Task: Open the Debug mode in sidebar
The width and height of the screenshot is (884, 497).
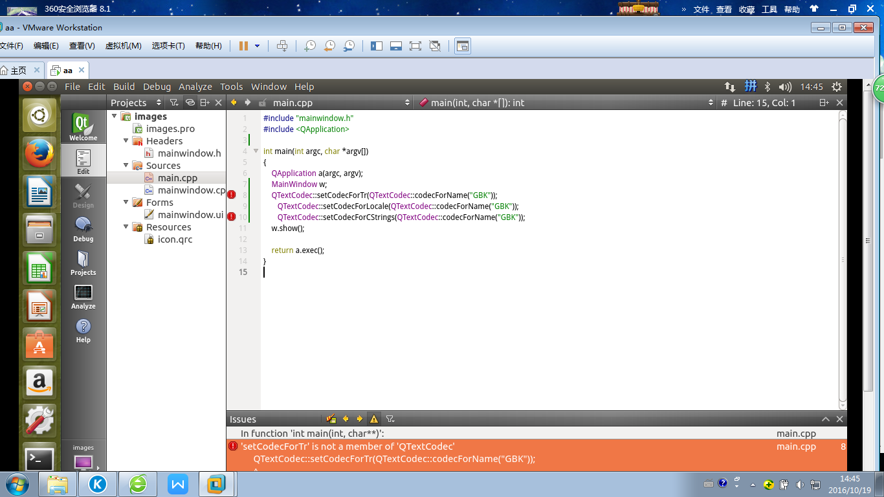Action: [x=83, y=228]
